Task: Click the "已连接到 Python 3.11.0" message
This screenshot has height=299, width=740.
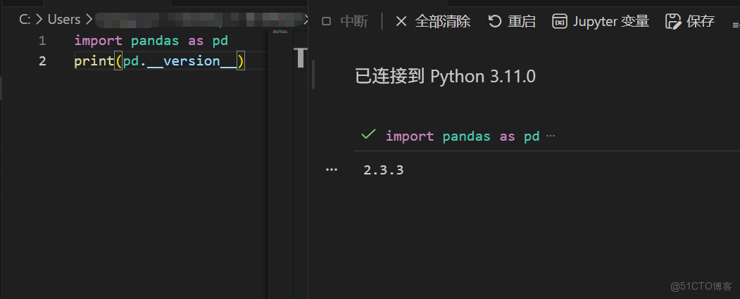Action: point(445,77)
